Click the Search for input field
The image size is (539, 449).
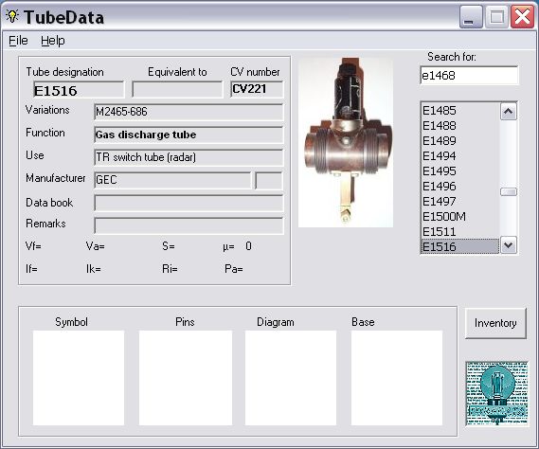469,75
